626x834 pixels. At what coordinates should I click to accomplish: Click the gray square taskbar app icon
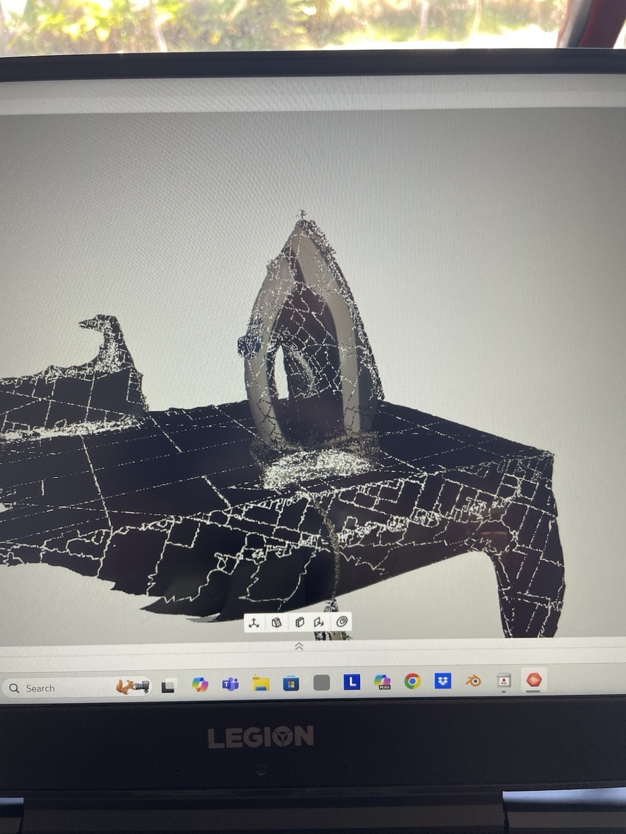coord(321,682)
